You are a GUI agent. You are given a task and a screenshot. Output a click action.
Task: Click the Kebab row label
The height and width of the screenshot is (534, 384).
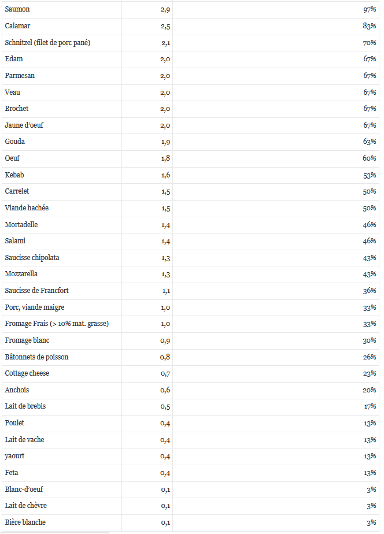14,175
